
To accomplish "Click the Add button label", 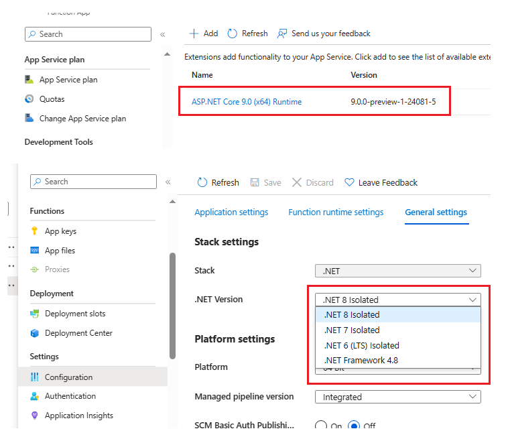I will click(x=210, y=34).
